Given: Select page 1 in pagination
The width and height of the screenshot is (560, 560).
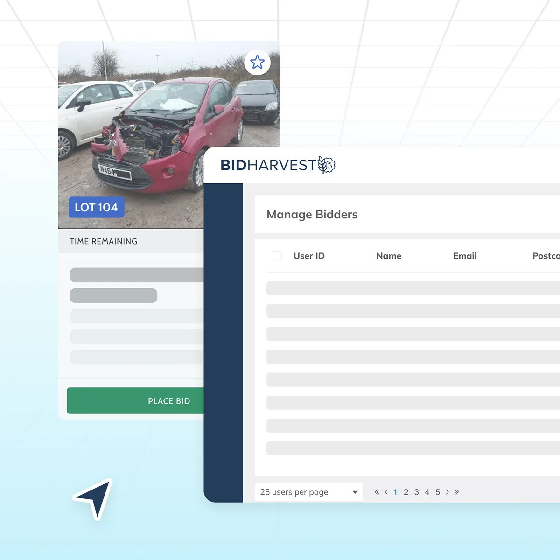Looking at the screenshot, I should [x=396, y=492].
